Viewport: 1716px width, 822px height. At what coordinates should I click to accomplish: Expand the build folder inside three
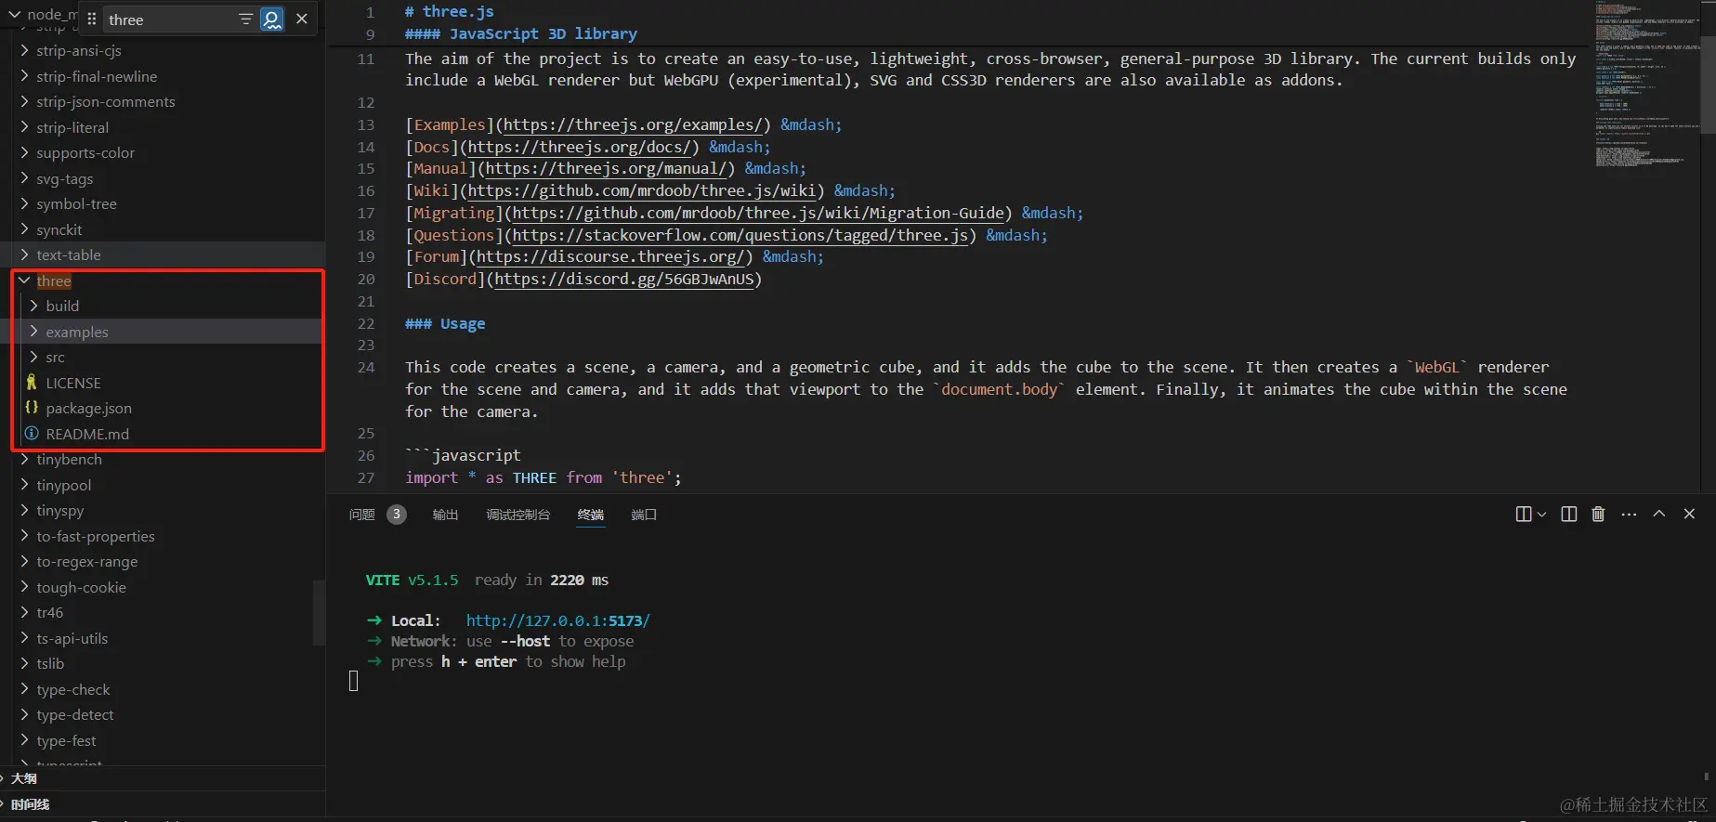(x=33, y=306)
